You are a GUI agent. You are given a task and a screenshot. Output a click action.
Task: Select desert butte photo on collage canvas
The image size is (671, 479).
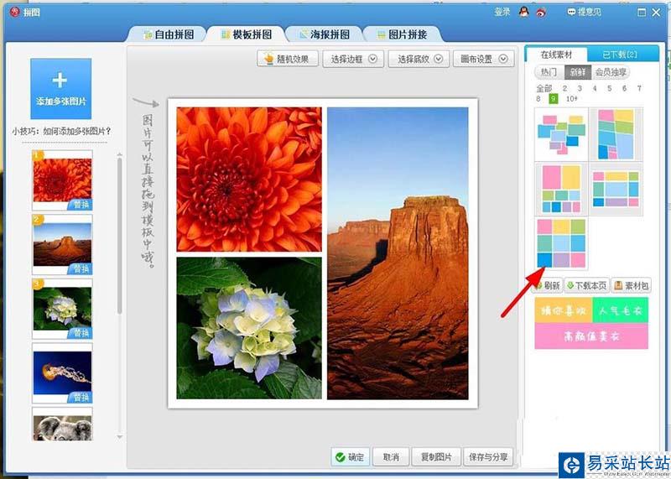pos(398,253)
